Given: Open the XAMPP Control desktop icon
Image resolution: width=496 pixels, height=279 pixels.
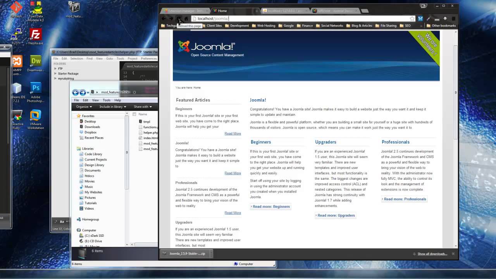Looking at the screenshot, I should 17,66.
